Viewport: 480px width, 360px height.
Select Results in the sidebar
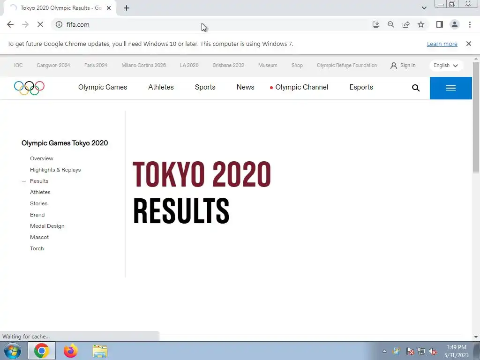pyautogui.click(x=39, y=181)
